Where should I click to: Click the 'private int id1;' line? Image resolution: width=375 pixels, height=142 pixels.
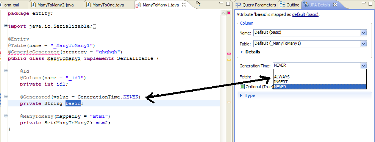pyautogui.click(x=44, y=84)
